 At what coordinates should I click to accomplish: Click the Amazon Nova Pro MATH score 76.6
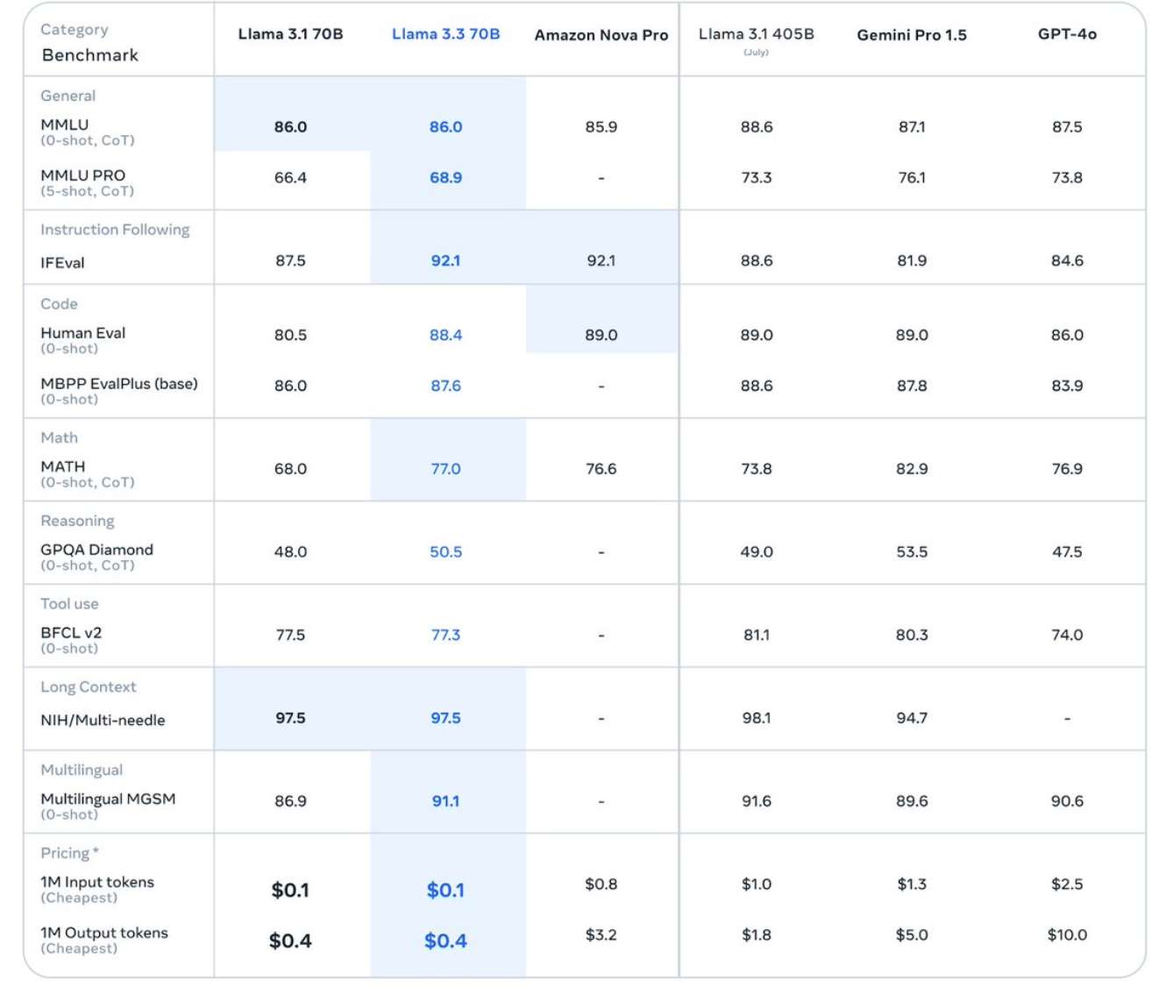pos(601,469)
